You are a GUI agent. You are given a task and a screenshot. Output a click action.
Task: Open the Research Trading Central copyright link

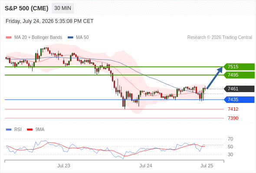(x=220, y=38)
